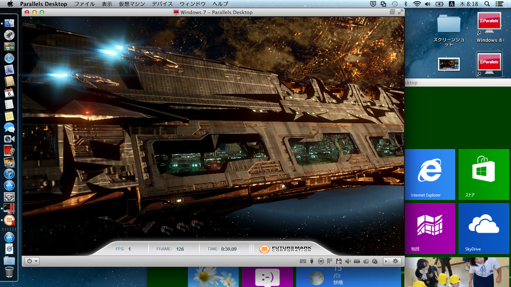Open System Preferences gears in Dock
The height and width of the screenshot is (287, 511).
point(9,197)
